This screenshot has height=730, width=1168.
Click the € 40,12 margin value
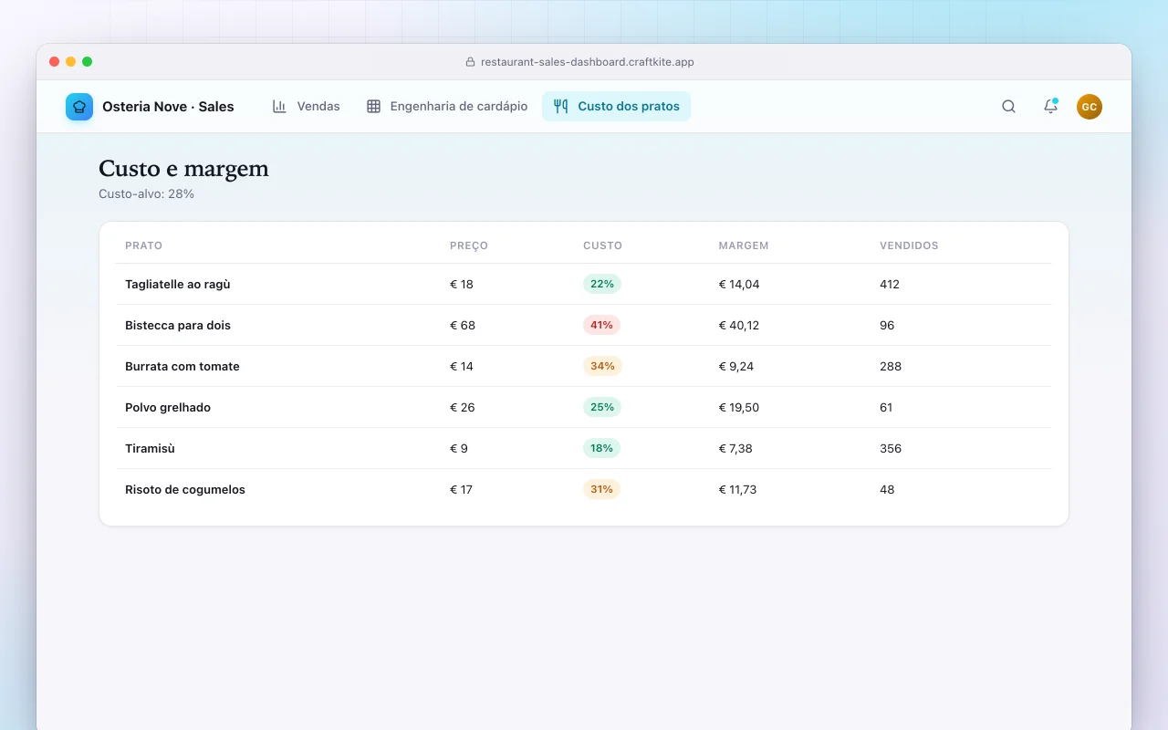coord(739,325)
